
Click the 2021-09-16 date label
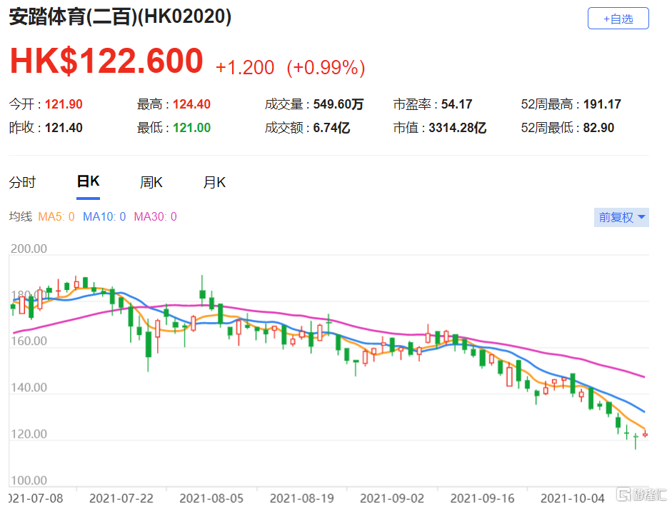482,498
